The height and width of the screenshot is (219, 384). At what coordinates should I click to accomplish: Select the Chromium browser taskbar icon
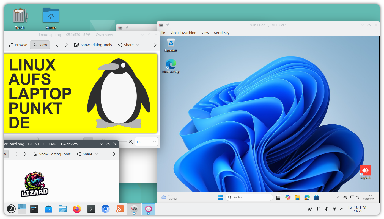point(105,209)
